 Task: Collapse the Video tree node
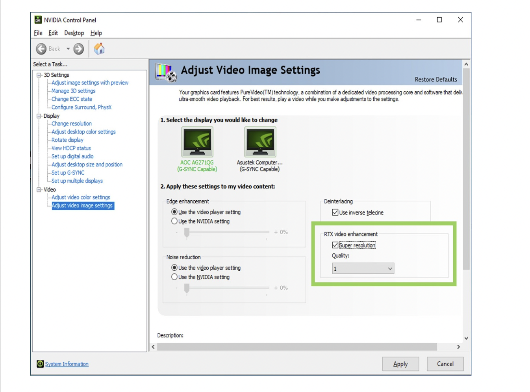pos(39,190)
